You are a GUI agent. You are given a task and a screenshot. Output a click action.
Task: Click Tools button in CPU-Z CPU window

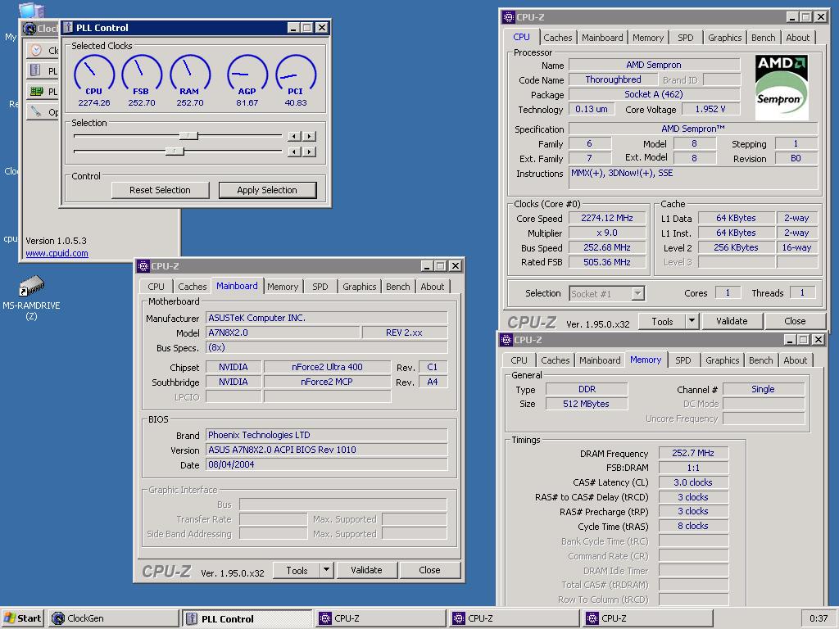coord(662,321)
